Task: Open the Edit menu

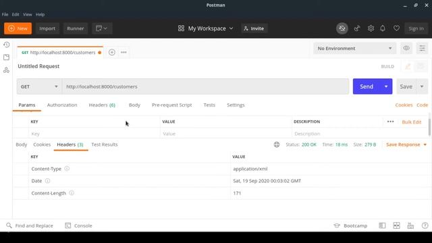Action: [x=16, y=14]
